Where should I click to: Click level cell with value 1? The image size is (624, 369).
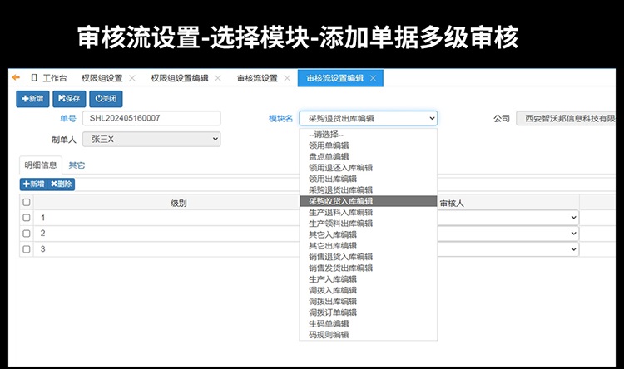[166, 218]
